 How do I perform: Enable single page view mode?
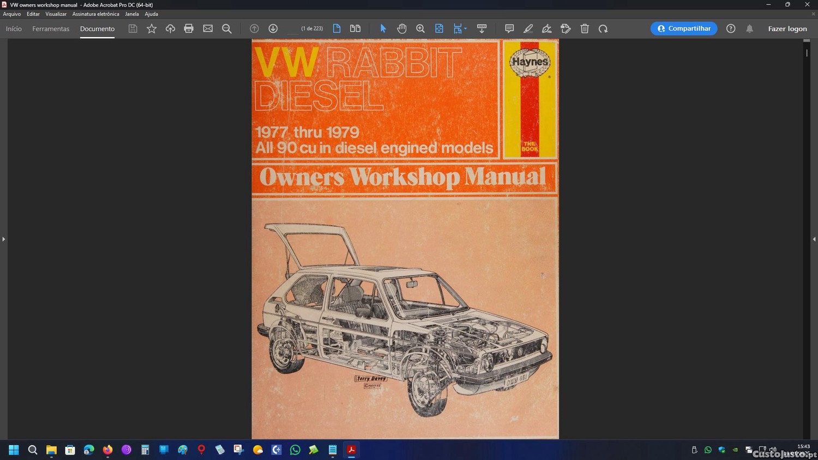point(336,28)
